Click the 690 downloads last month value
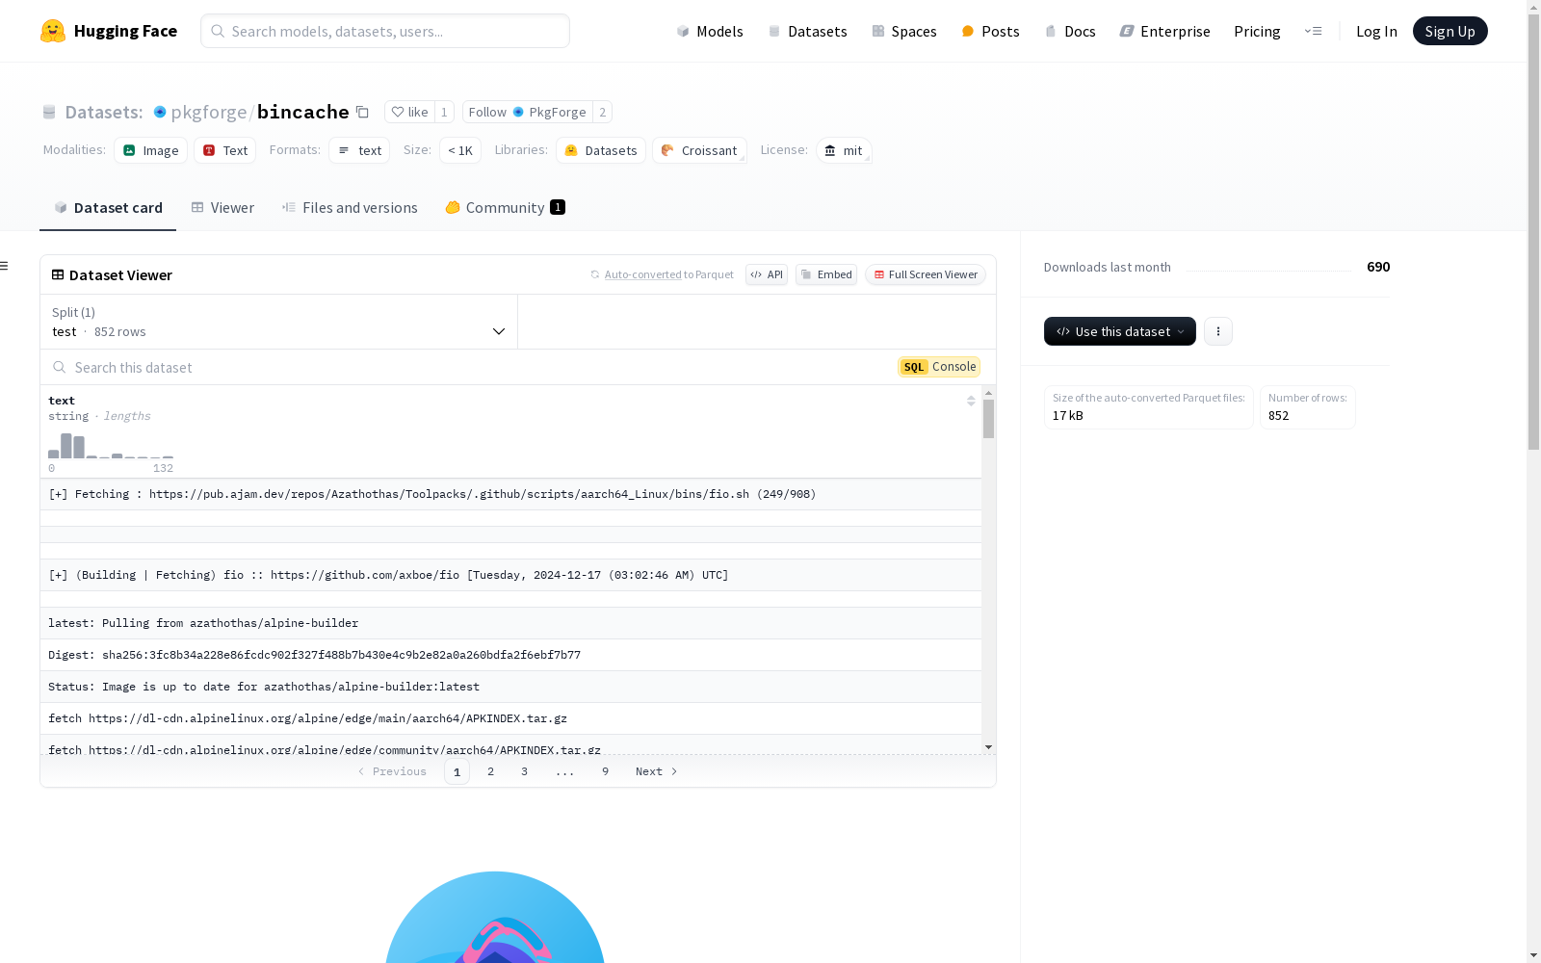 click(1378, 267)
